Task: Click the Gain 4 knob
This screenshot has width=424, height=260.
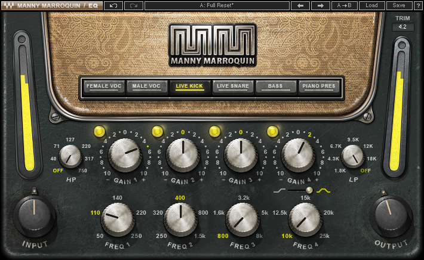Action: (298, 154)
